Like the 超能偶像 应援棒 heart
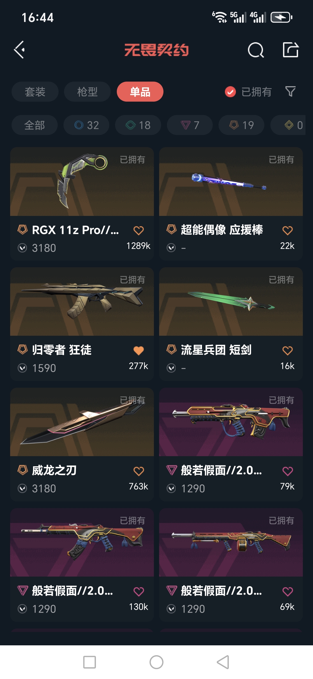The width and height of the screenshot is (313, 679). click(287, 230)
